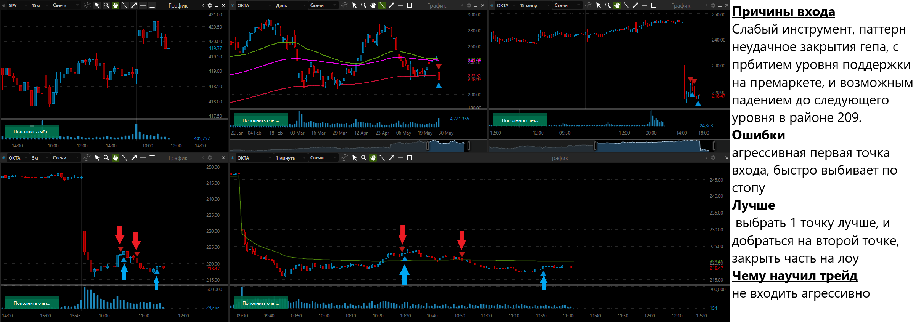This screenshot has width=921, height=322.
Task: Select cursor tool in OKTA 15 минут chart
Action: (599, 5)
